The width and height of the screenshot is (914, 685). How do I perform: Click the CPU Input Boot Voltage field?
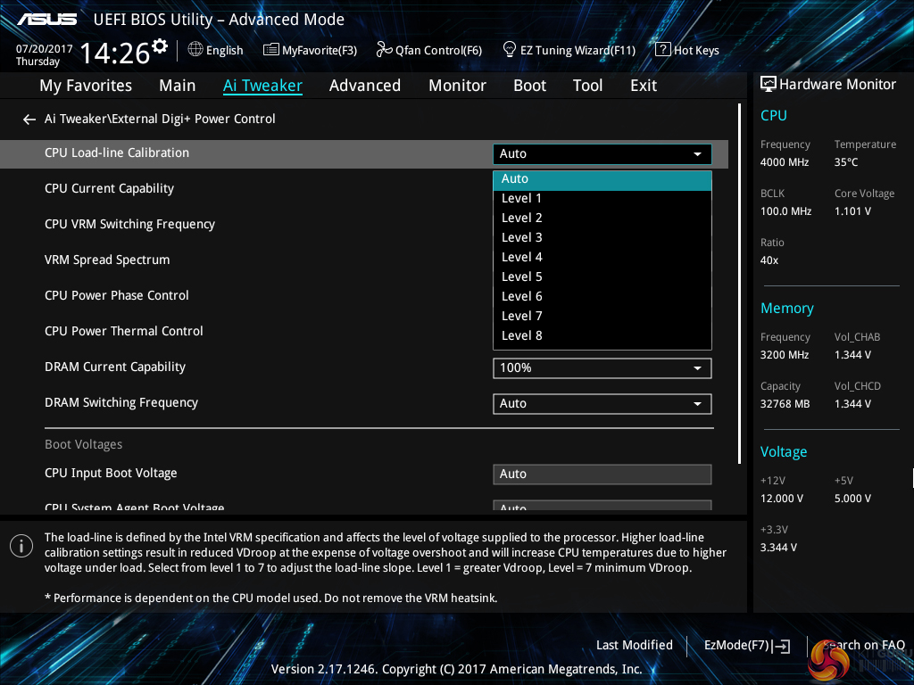click(602, 475)
